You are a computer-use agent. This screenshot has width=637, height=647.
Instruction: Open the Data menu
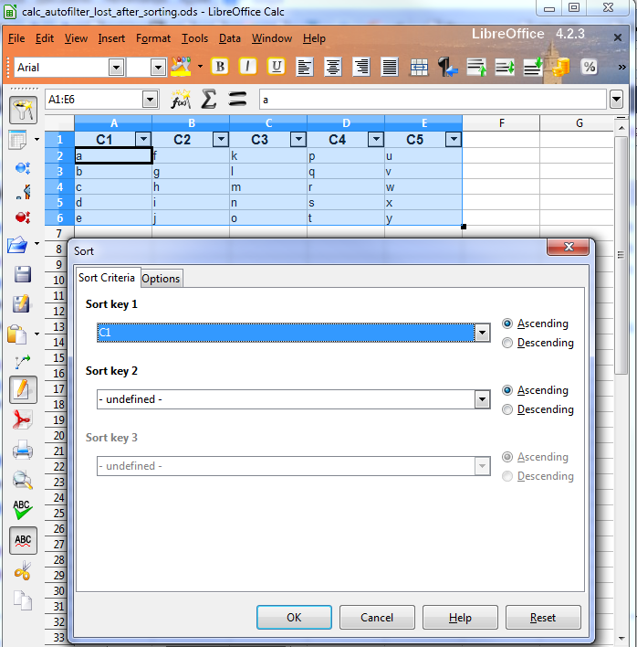pos(230,38)
